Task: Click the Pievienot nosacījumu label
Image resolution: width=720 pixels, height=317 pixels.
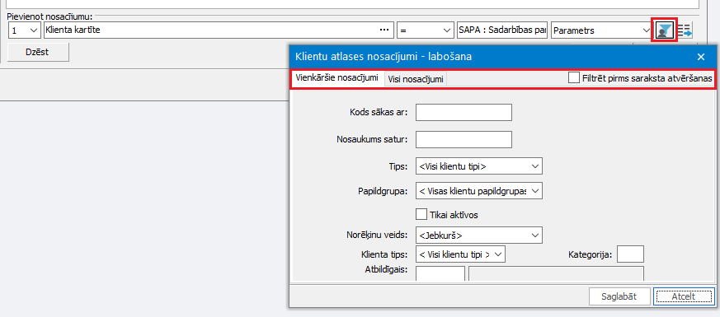Action: pyautogui.click(x=49, y=17)
